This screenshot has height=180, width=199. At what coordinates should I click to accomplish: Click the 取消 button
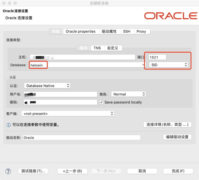(x=142, y=171)
